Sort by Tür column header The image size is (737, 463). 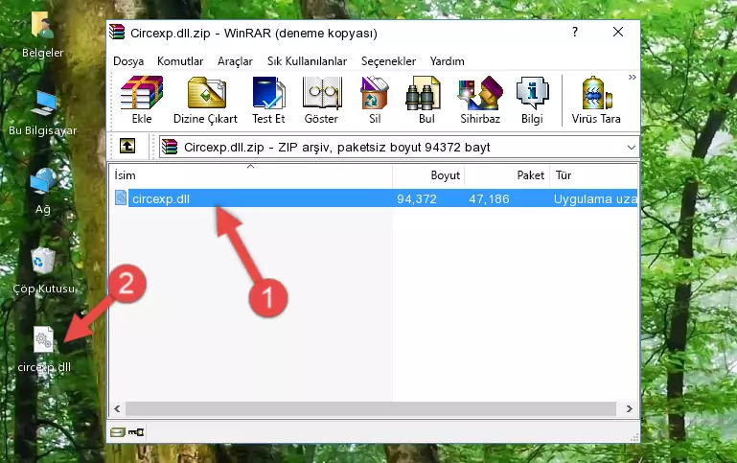click(x=593, y=175)
